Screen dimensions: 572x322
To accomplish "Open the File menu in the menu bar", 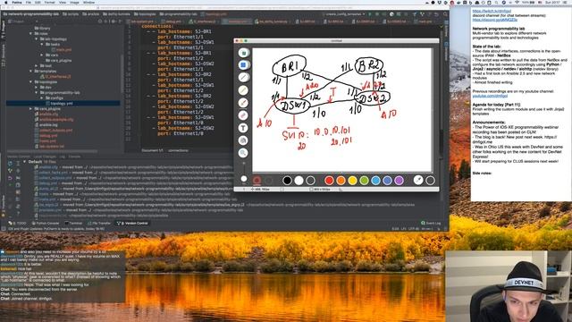I will [x=29, y=2].
